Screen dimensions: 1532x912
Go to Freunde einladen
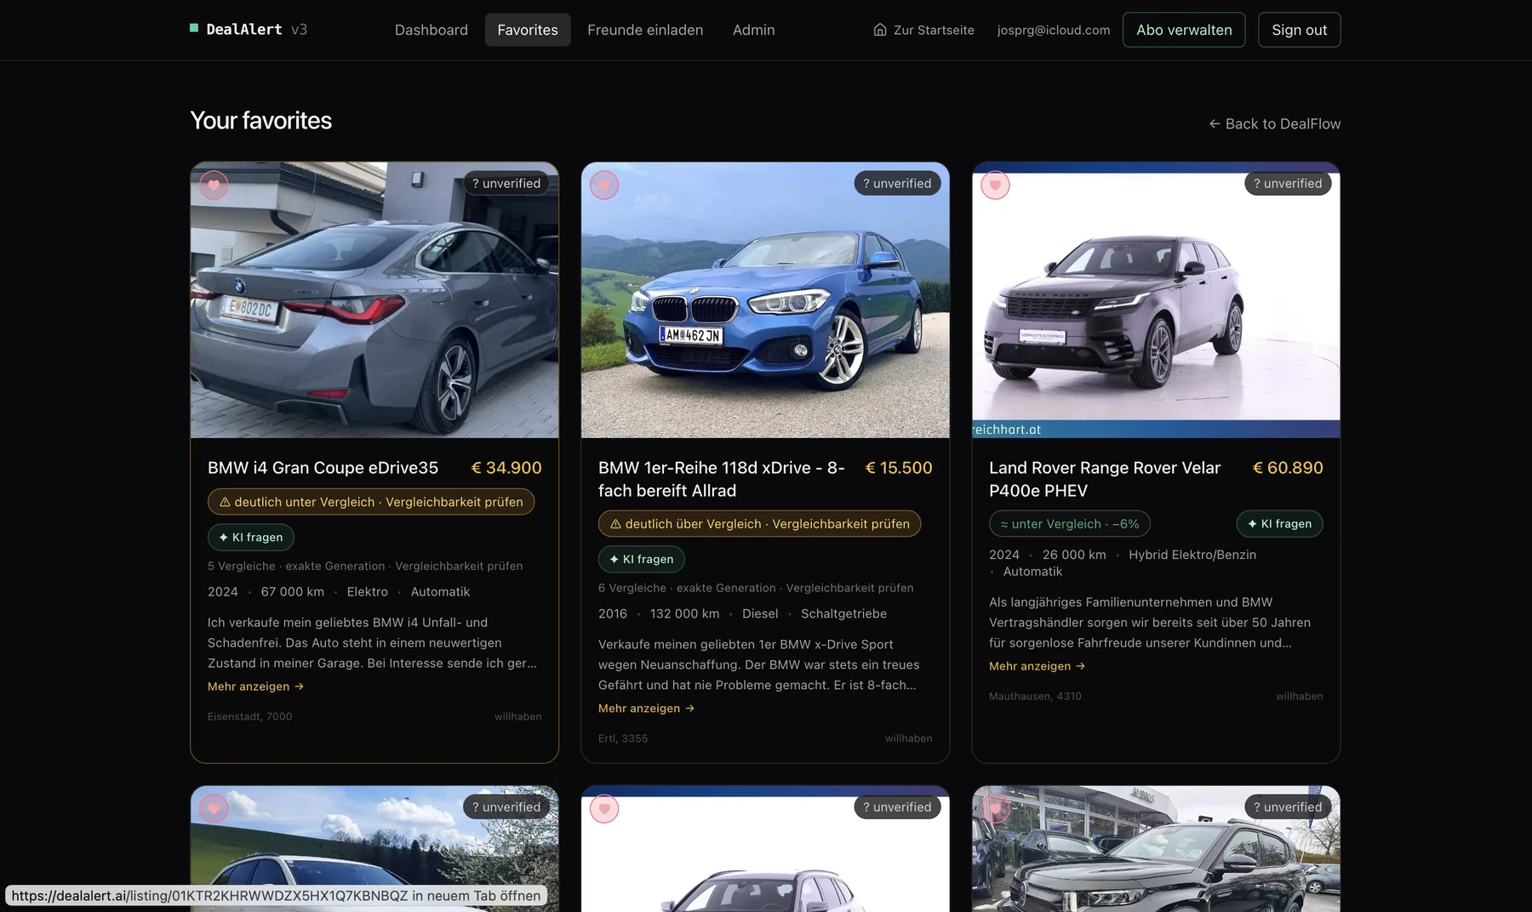(x=645, y=30)
